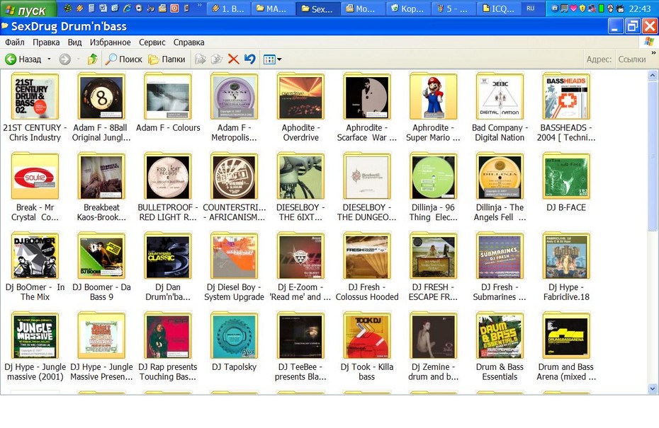659x428 pixels.
Task: Click the Пуск start button
Action: click(28, 8)
